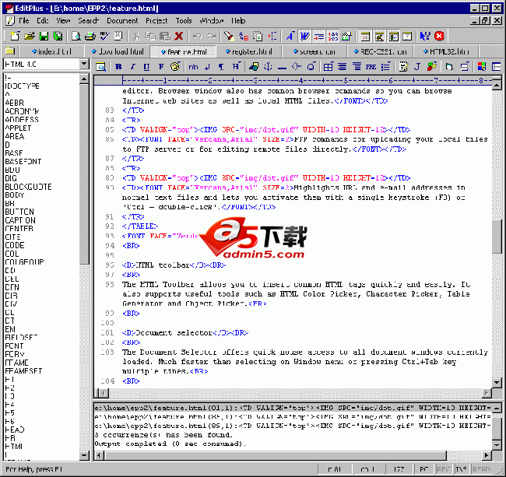Open the Search menu

(x=88, y=21)
